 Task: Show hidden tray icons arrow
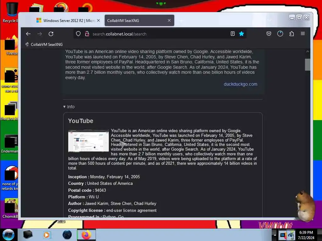275,235
